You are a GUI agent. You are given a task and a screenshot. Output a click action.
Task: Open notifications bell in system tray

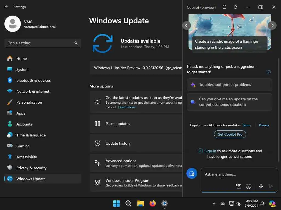pyautogui.click(x=262, y=203)
